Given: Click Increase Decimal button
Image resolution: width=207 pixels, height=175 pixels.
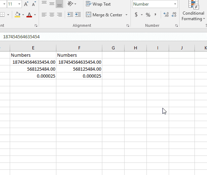Looking at the screenshot, I should pyautogui.click(x=166, y=15).
